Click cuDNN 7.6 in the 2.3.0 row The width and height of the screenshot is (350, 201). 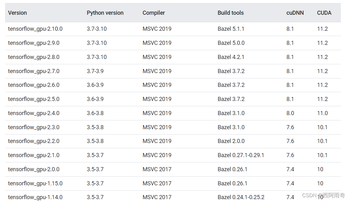290,127
